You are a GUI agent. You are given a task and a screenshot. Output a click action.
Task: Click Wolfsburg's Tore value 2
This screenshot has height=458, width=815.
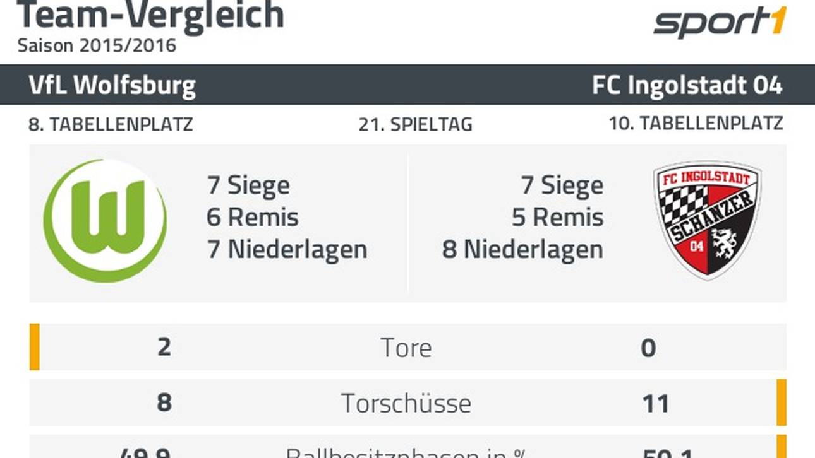[164, 348]
